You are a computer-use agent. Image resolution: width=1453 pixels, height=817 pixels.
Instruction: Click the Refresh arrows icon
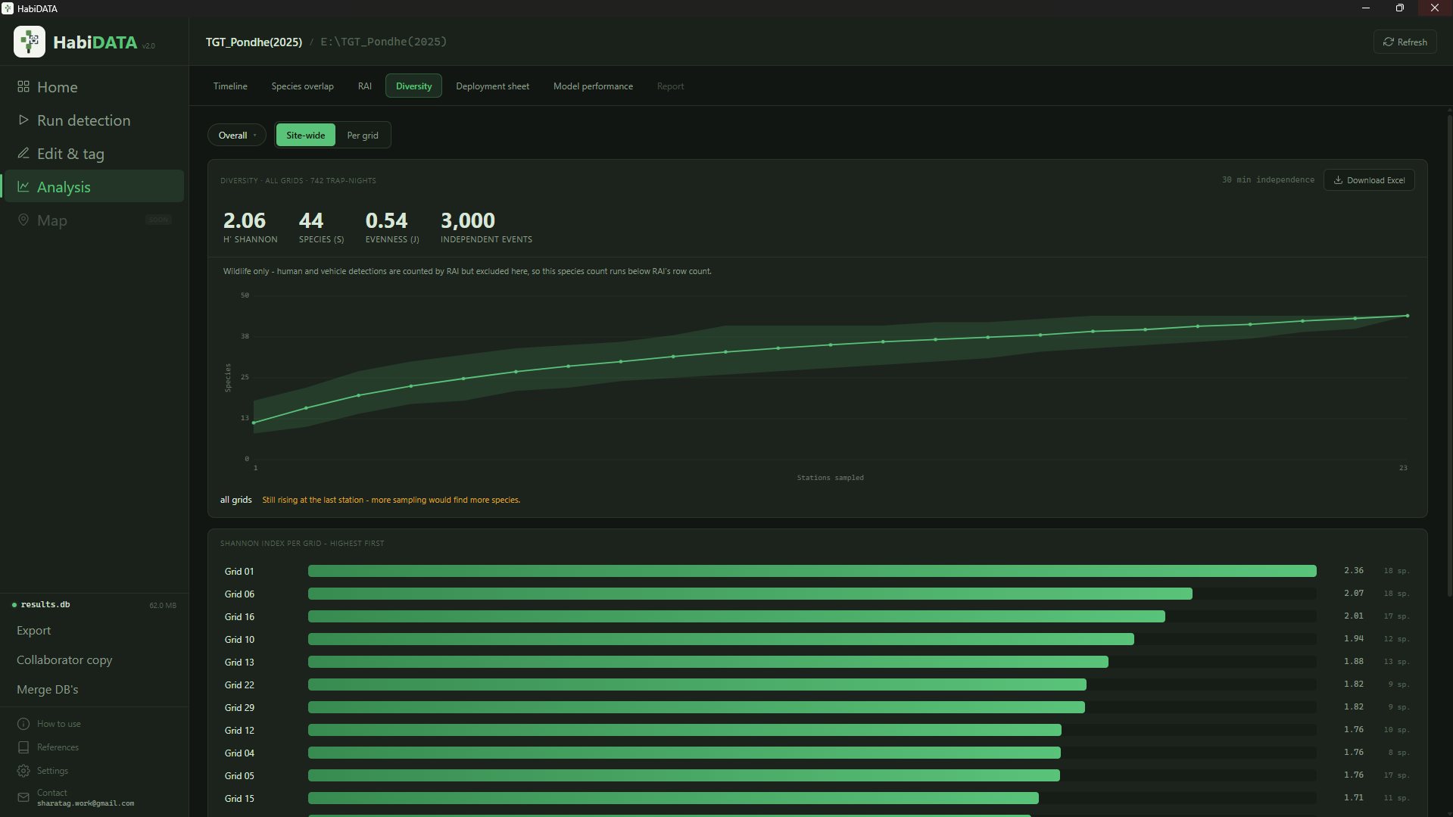pyautogui.click(x=1389, y=42)
